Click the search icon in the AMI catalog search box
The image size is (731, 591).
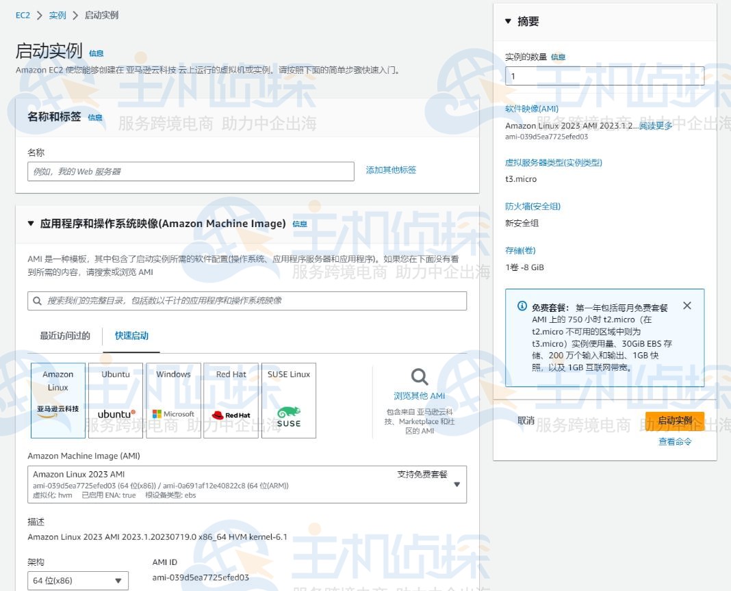pos(38,300)
